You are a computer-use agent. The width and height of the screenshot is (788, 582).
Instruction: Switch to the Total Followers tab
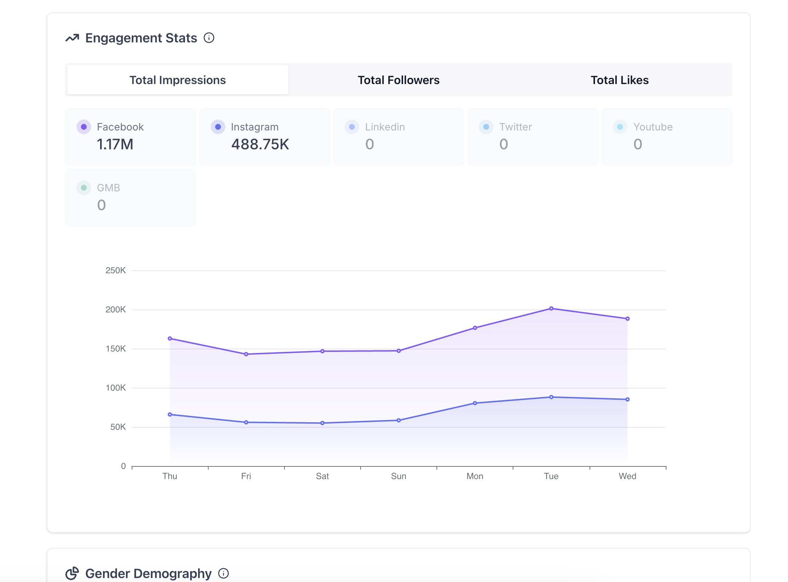[399, 80]
